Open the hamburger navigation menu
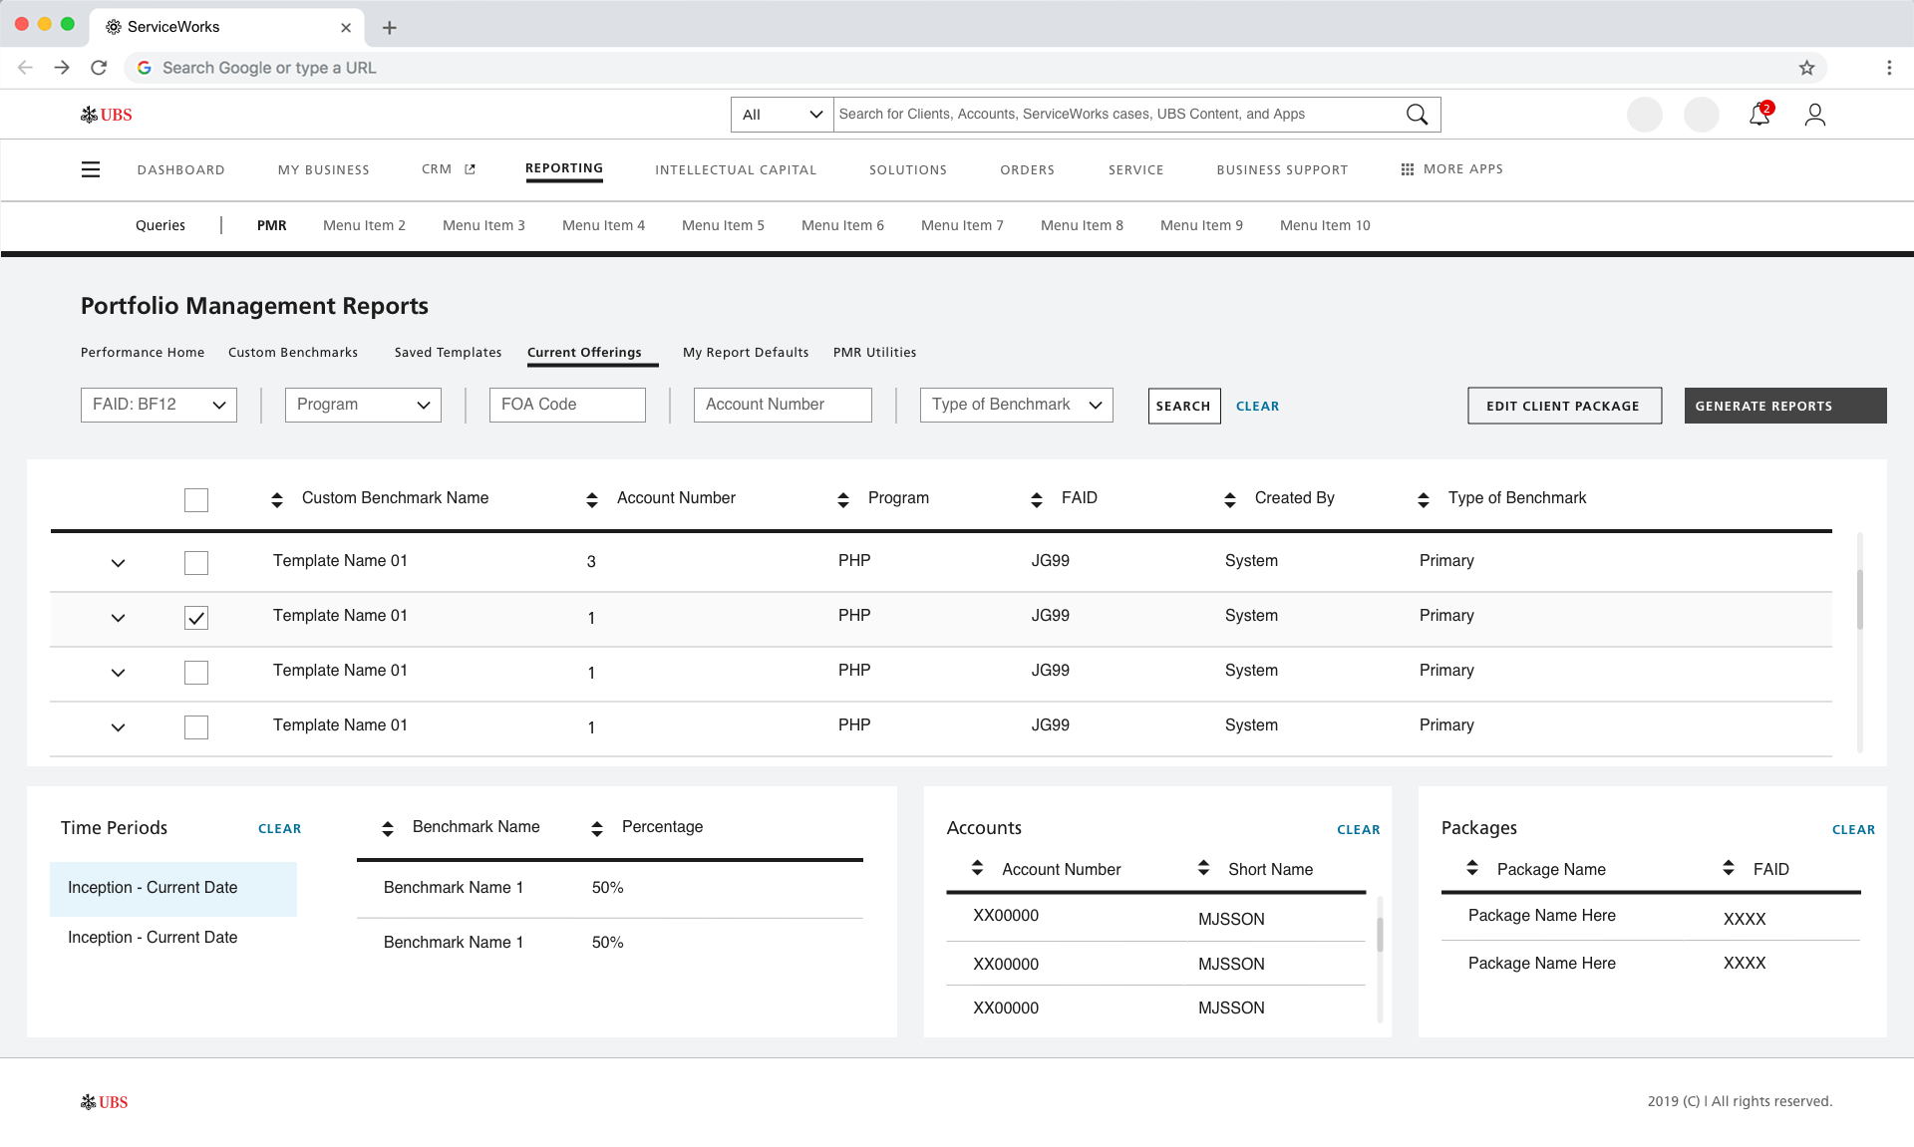This screenshot has height=1147, width=1914. pos(91,169)
